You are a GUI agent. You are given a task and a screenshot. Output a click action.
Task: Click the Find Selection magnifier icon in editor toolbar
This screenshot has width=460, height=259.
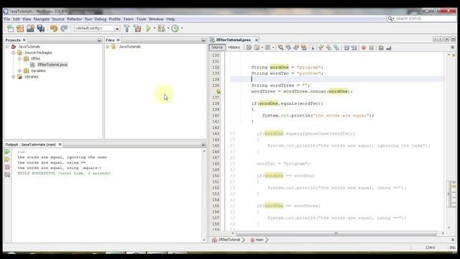281,47
